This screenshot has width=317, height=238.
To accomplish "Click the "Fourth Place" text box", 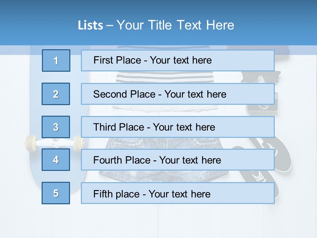I will (x=178, y=160).
